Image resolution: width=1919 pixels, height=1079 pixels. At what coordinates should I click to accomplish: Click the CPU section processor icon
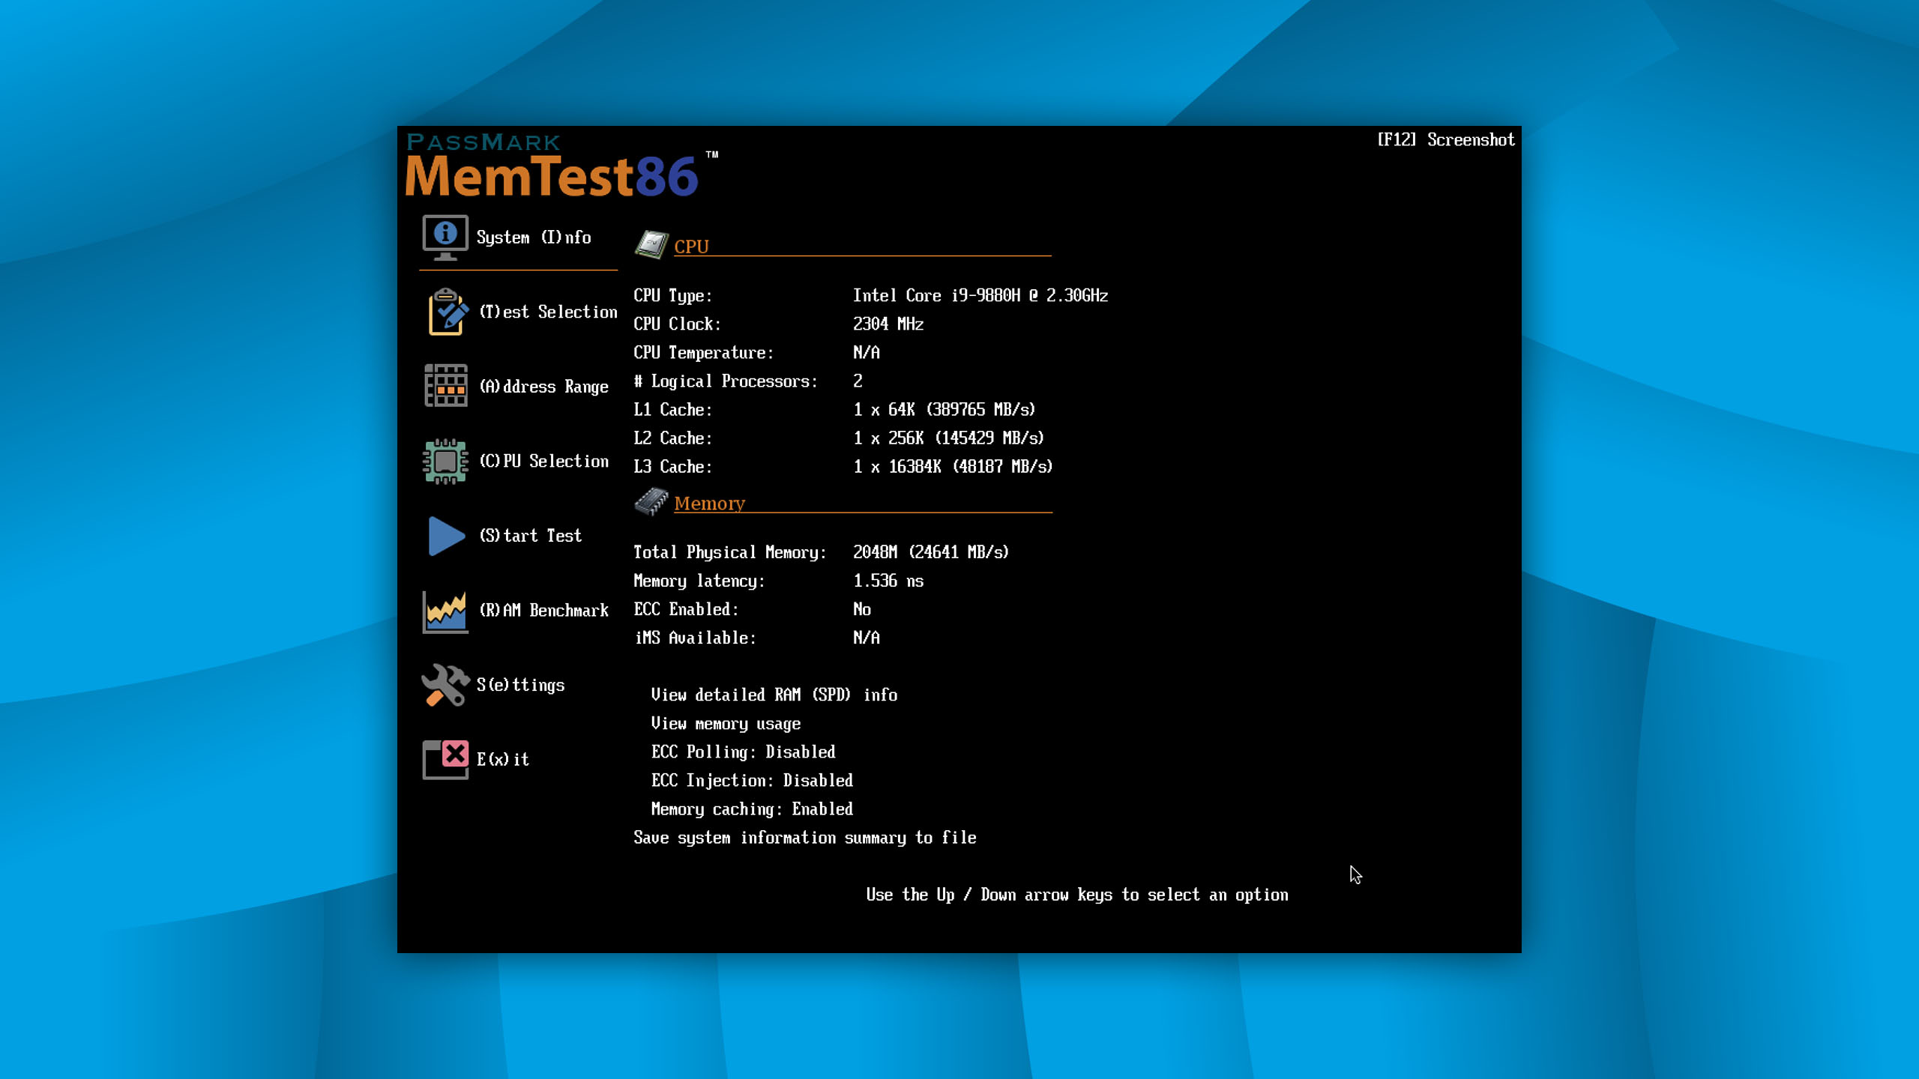click(x=651, y=244)
